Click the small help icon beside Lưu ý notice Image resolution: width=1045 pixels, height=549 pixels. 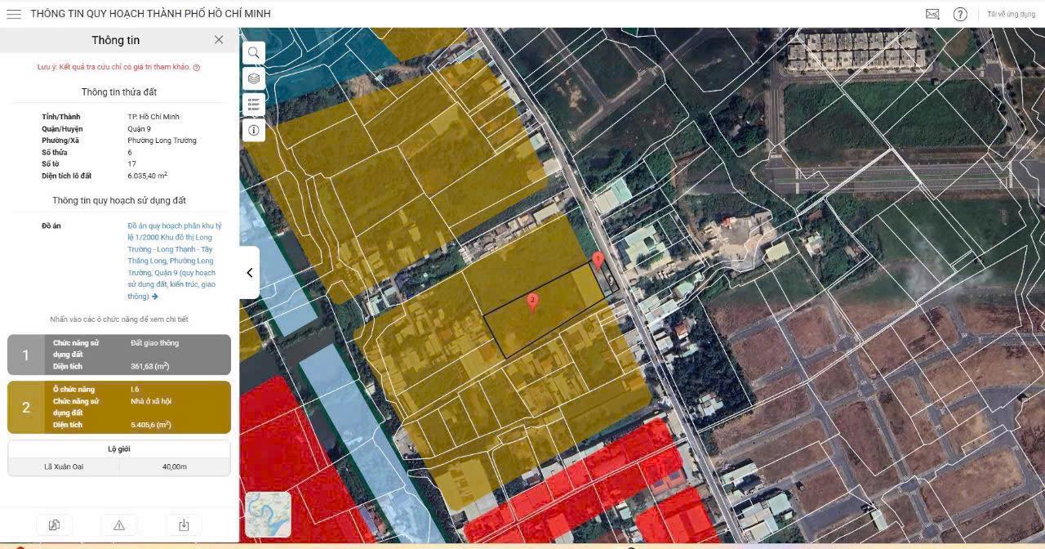point(197,68)
